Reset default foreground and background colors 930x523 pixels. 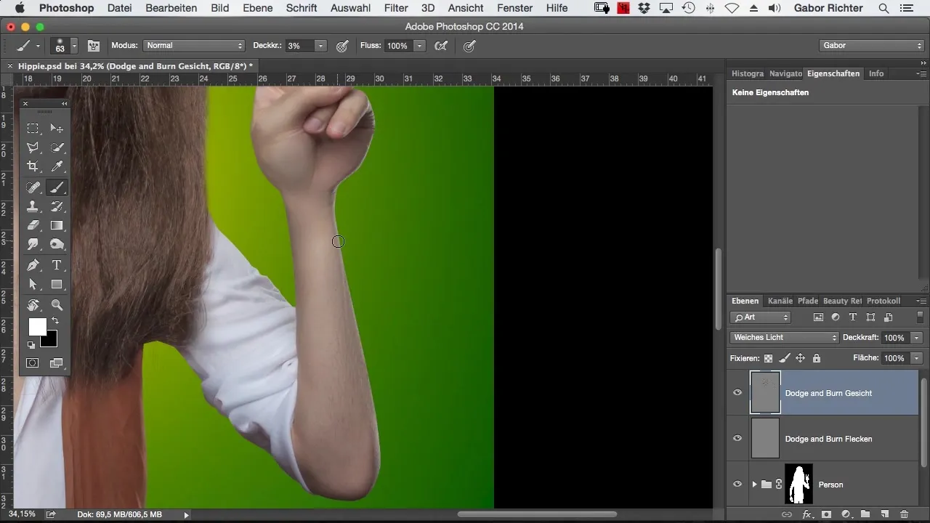point(31,345)
